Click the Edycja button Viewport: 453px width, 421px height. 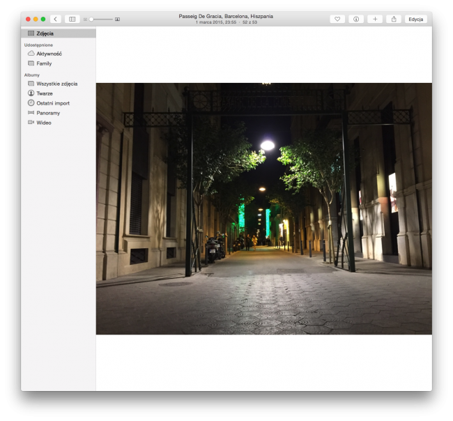point(416,19)
